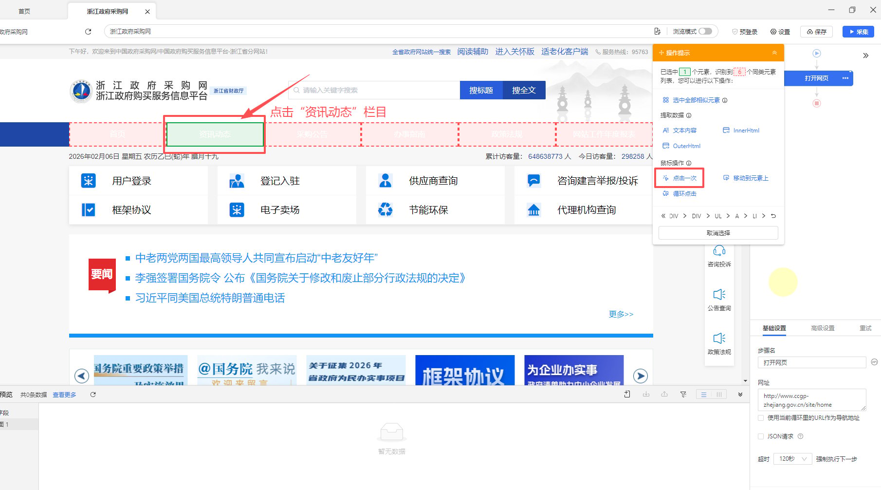Screen dimensions: 881x490
Task: Toggle the 浏览模式 browse mode switch
Action: (x=705, y=32)
